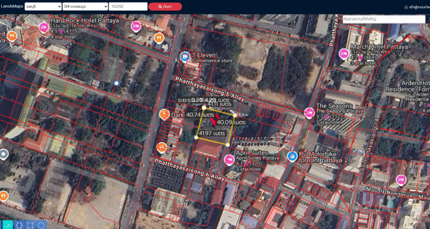This screenshot has height=229, width=430.
Task: Click the LandsMaps logo text
Action: pos(11,7)
